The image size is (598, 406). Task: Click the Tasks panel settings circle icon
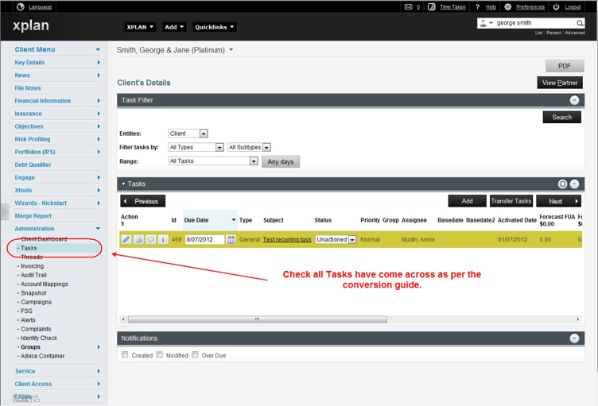[x=562, y=184]
